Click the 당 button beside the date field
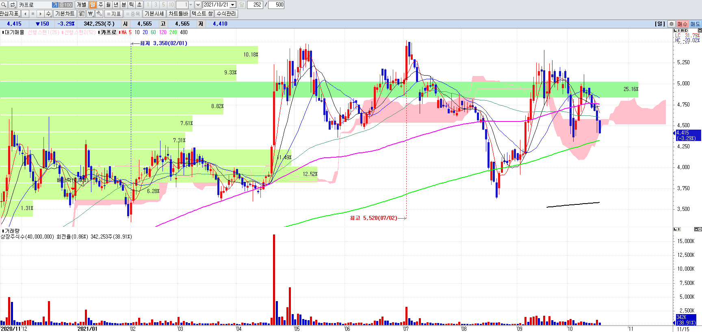The height and width of the screenshot is (332, 702). pyautogui.click(x=241, y=5)
